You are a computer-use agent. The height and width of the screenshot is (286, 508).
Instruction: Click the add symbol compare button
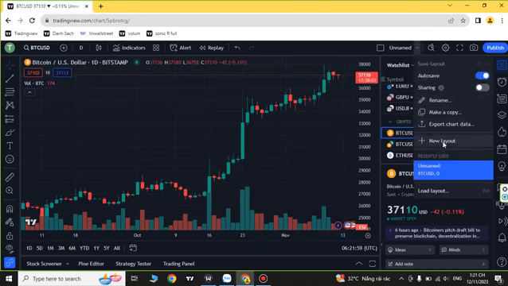(x=64, y=48)
